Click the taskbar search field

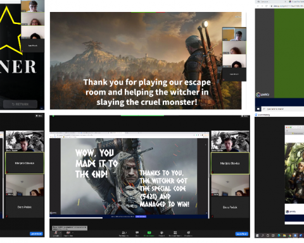click(x=283, y=109)
